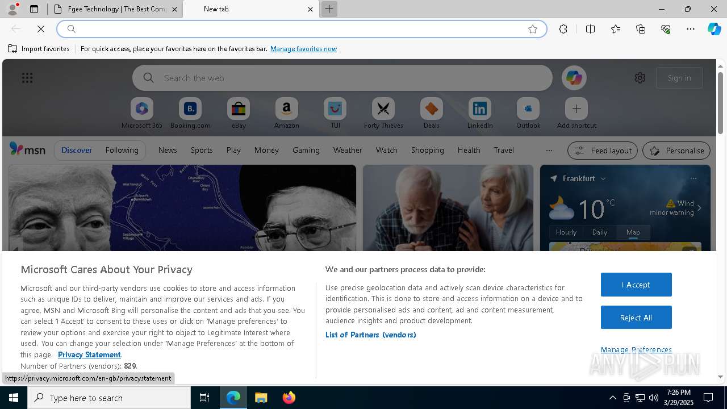Select the Daily weather tab
Viewport: 727px width, 409px height.
[x=600, y=232]
